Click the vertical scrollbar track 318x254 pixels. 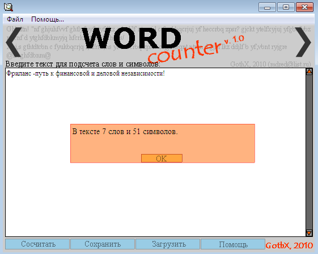309,152
